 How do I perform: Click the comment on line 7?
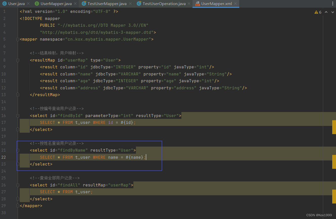tap(57, 53)
